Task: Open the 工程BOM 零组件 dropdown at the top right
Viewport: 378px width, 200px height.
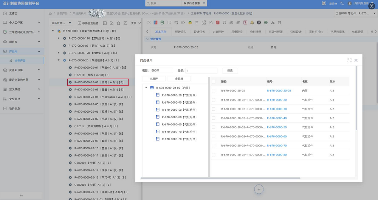Action: (356, 14)
